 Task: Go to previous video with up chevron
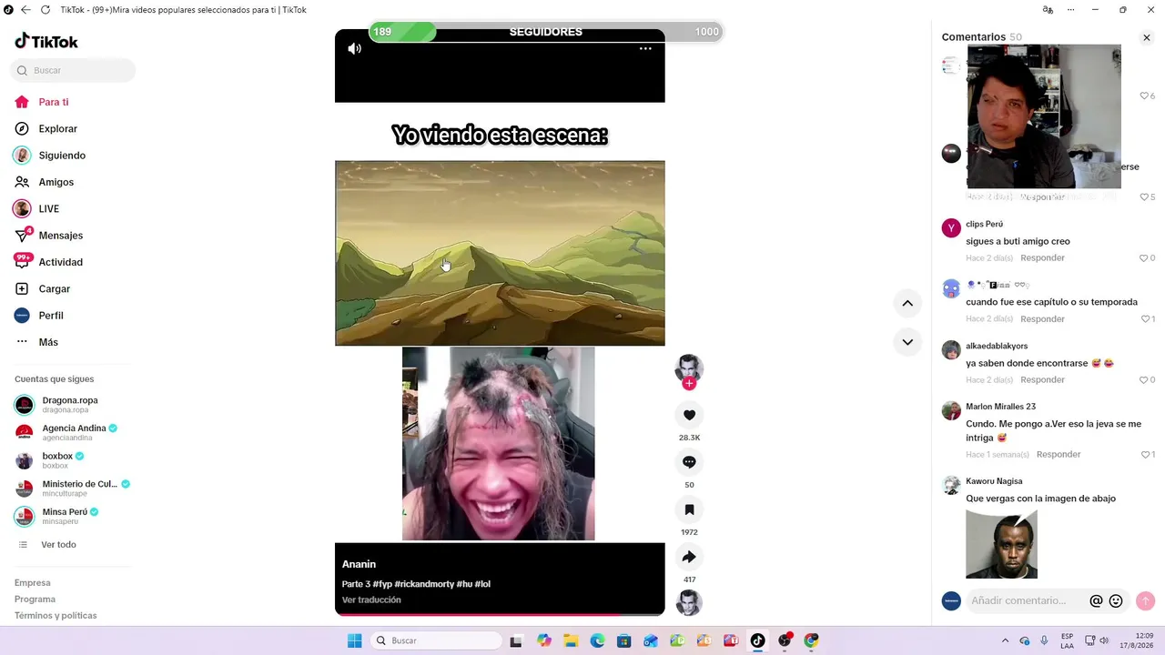[907, 303]
